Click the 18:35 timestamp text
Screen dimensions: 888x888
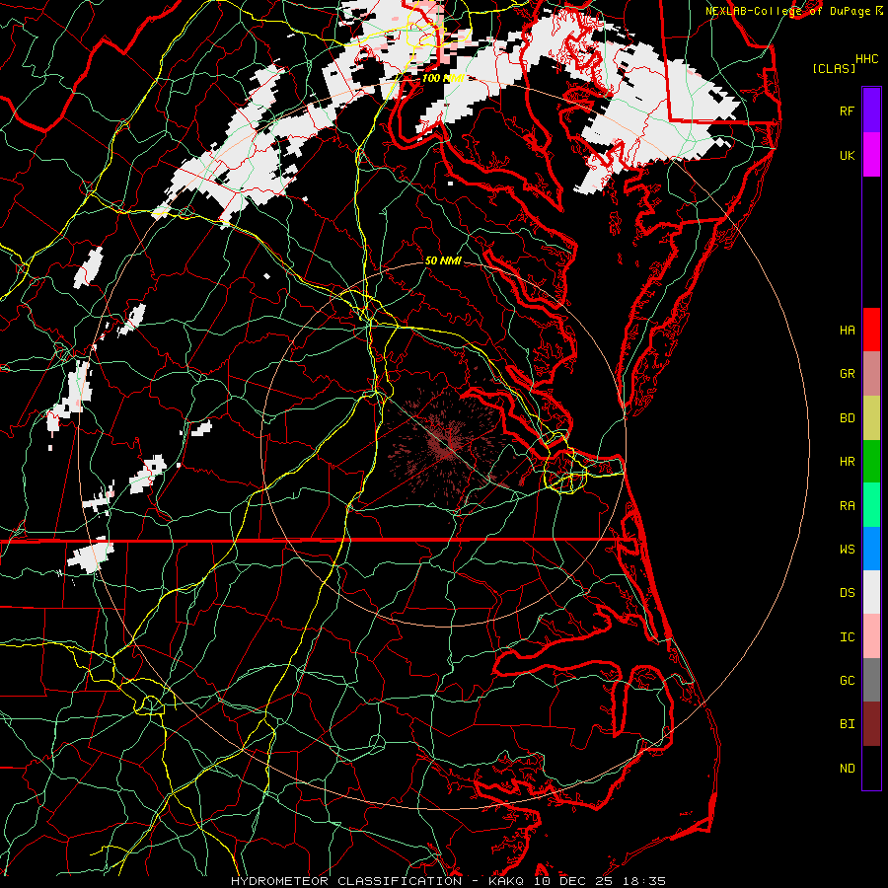pos(644,881)
